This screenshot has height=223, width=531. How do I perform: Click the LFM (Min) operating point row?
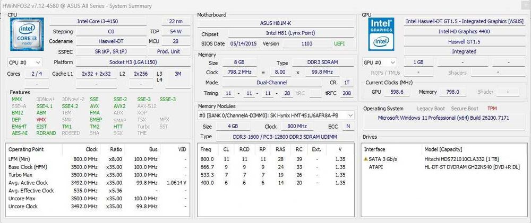[98, 159]
